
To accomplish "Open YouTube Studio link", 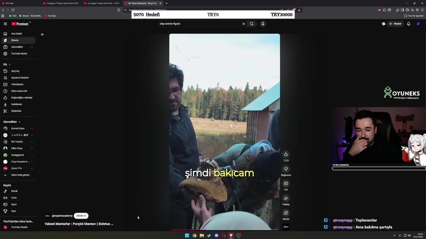I will (18, 227).
